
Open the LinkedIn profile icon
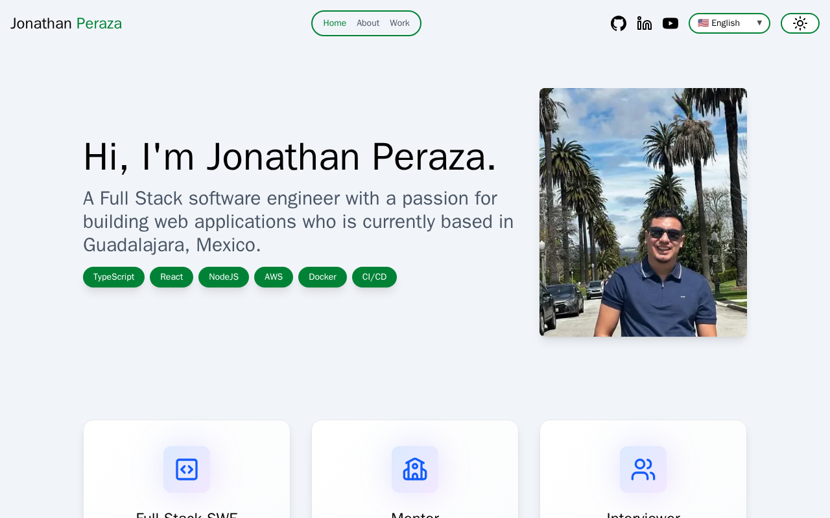[x=645, y=23]
